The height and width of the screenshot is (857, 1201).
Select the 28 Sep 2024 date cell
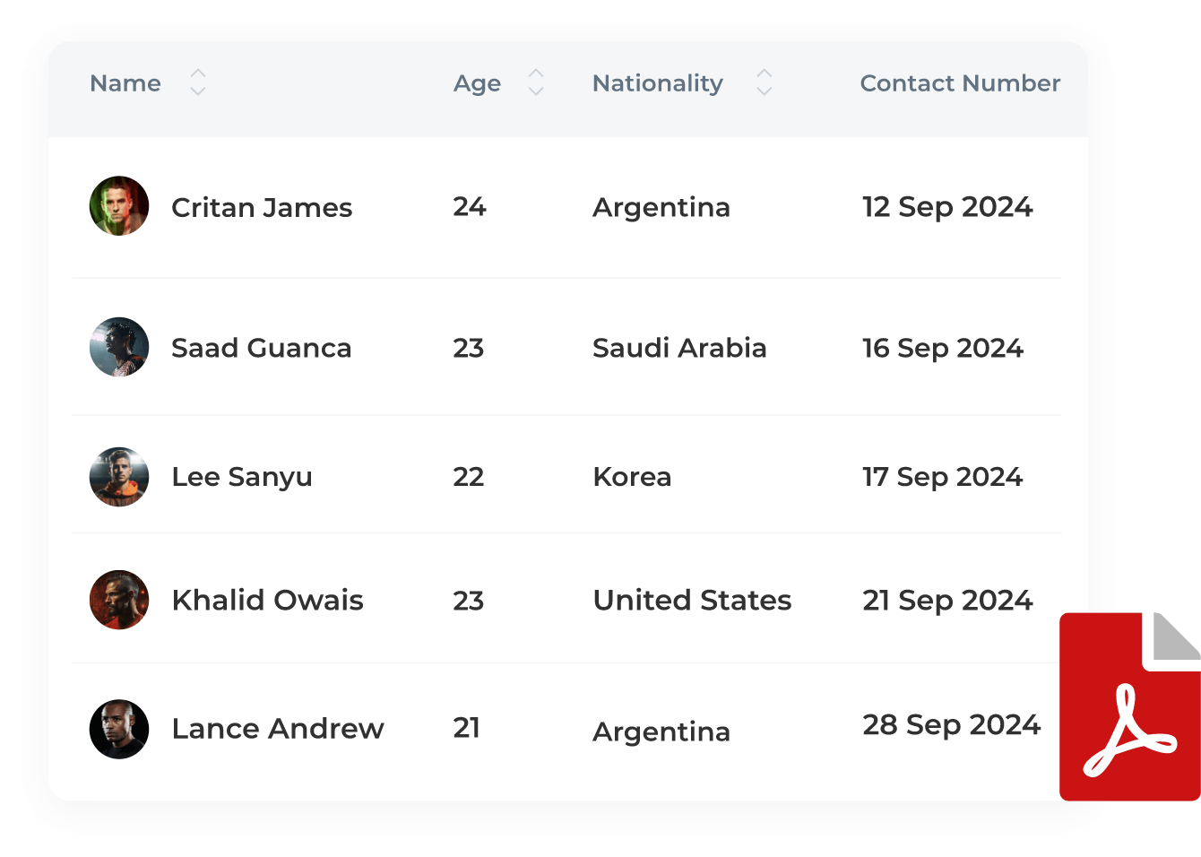point(951,724)
